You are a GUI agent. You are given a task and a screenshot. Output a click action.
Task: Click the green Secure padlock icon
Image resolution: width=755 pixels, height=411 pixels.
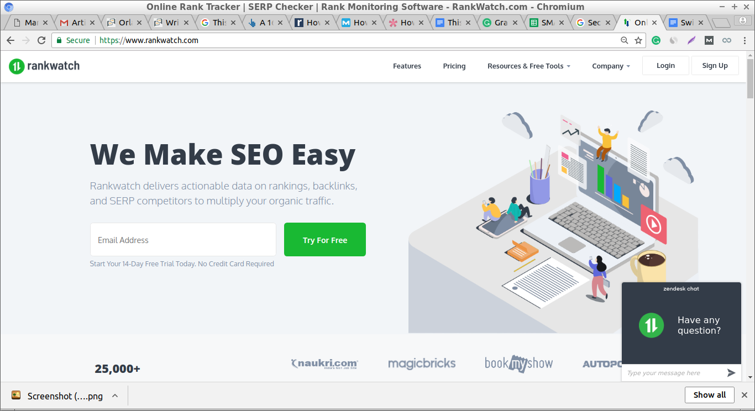(60, 40)
